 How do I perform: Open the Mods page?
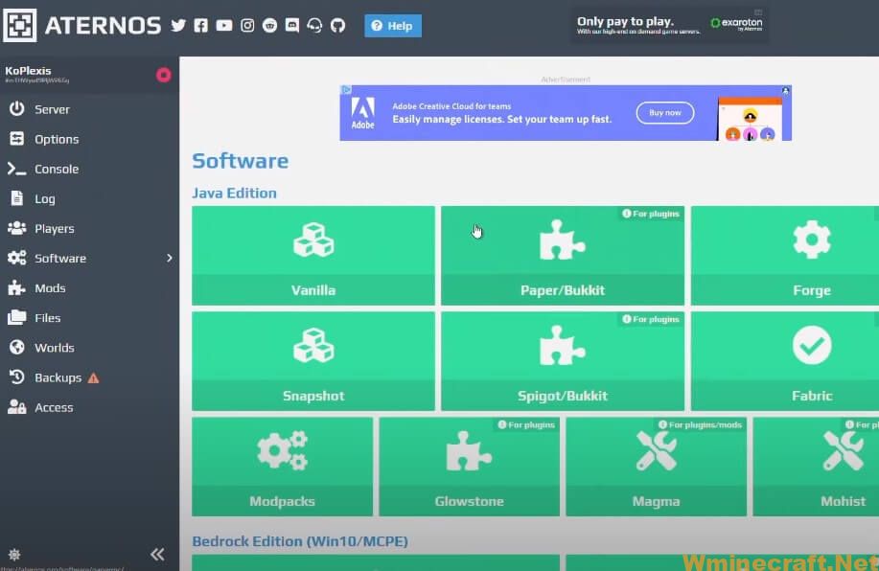coord(90,288)
